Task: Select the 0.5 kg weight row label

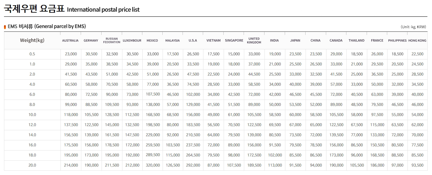Action: 32,54
